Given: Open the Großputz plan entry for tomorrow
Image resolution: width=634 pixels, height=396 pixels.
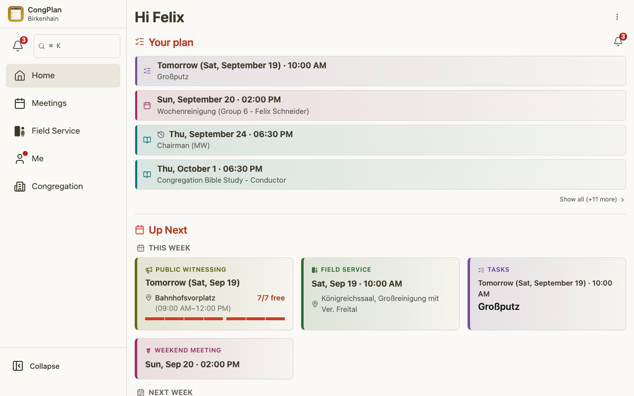Looking at the screenshot, I should coord(380,71).
